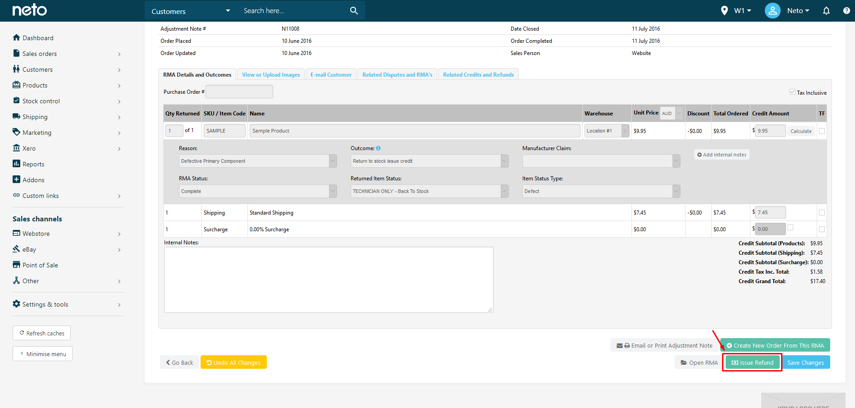
Task: Open the Reason dropdown
Action: (x=257, y=161)
